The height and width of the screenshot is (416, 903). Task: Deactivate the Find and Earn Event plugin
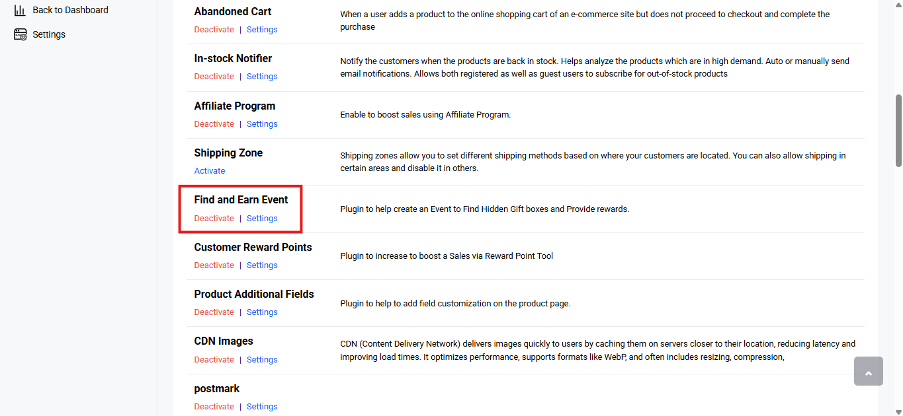pyautogui.click(x=214, y=219)
